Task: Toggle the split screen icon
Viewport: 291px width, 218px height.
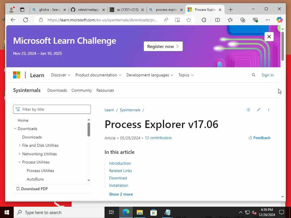Action: click(217, 20)
